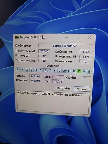Select thread state box 15

[89, 72]
